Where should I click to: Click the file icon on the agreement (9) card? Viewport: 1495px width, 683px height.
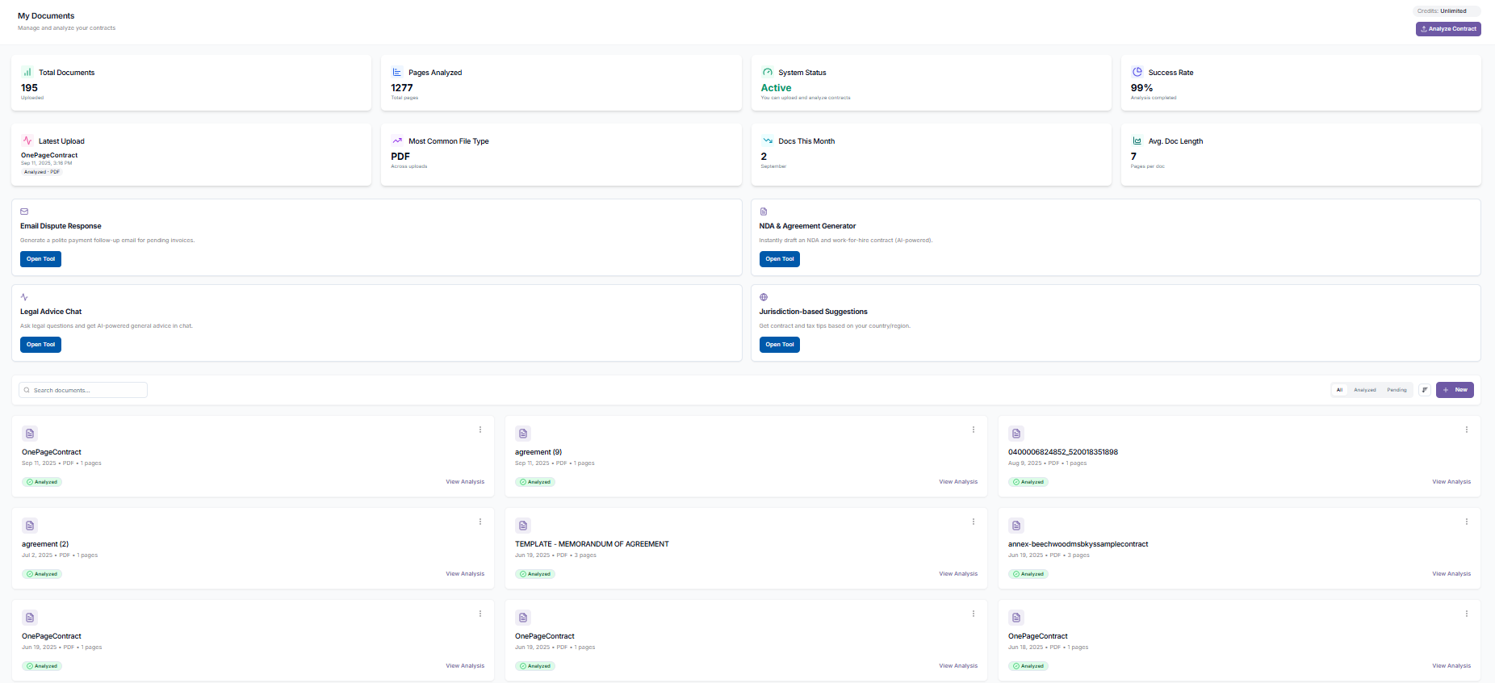[x=523, y=434]
